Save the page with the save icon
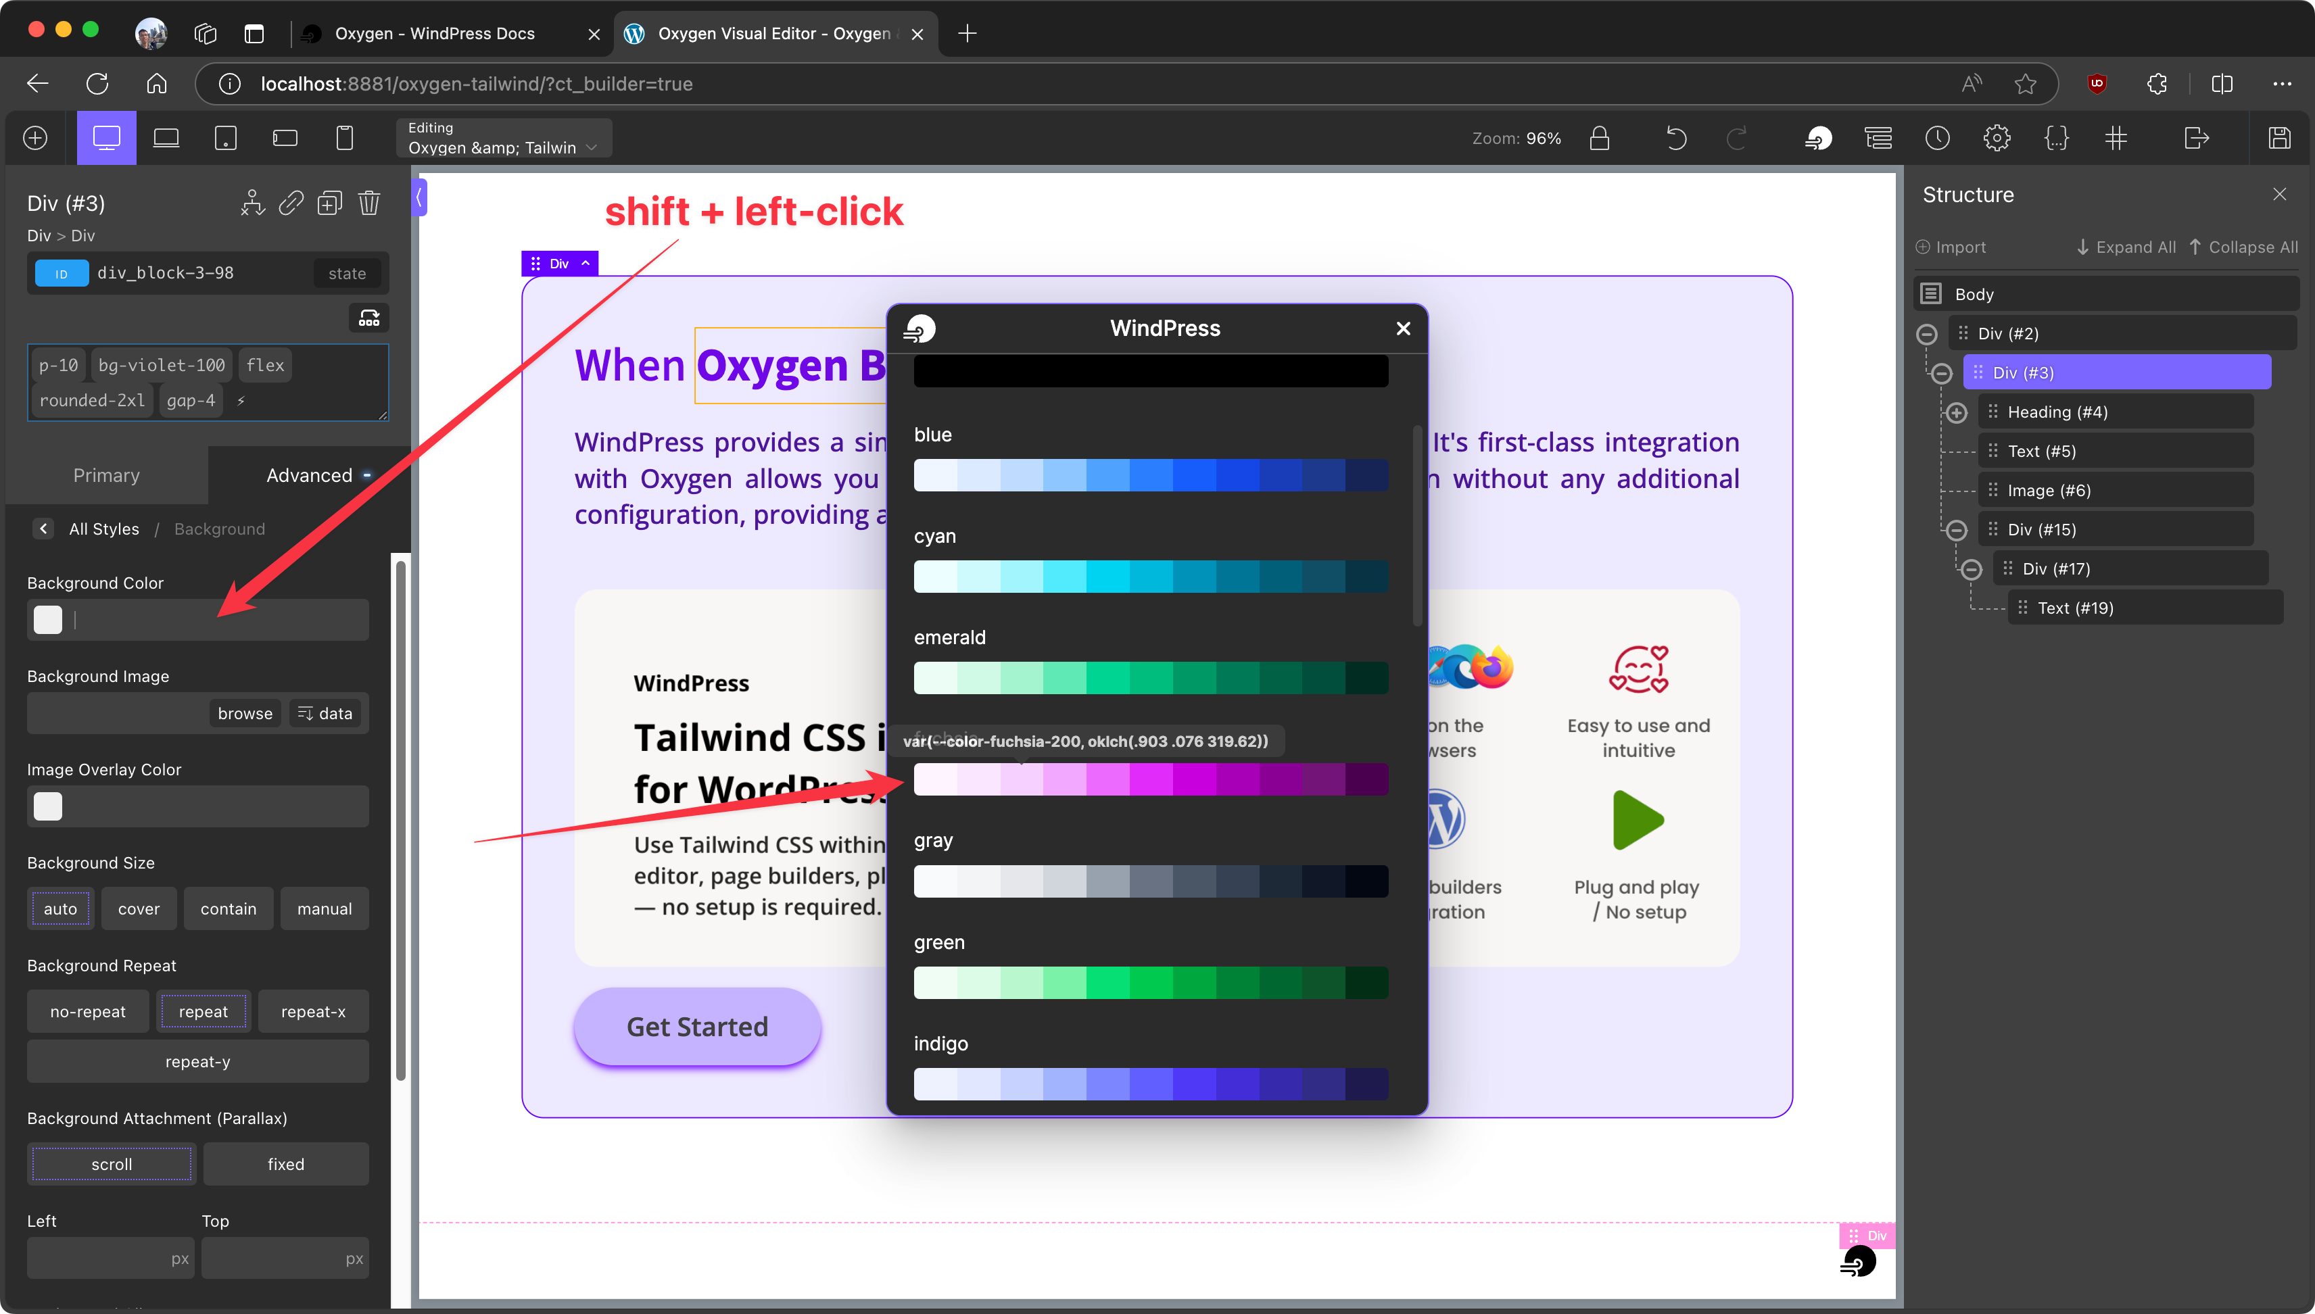2315x1314 pixels. [2279, 137]
